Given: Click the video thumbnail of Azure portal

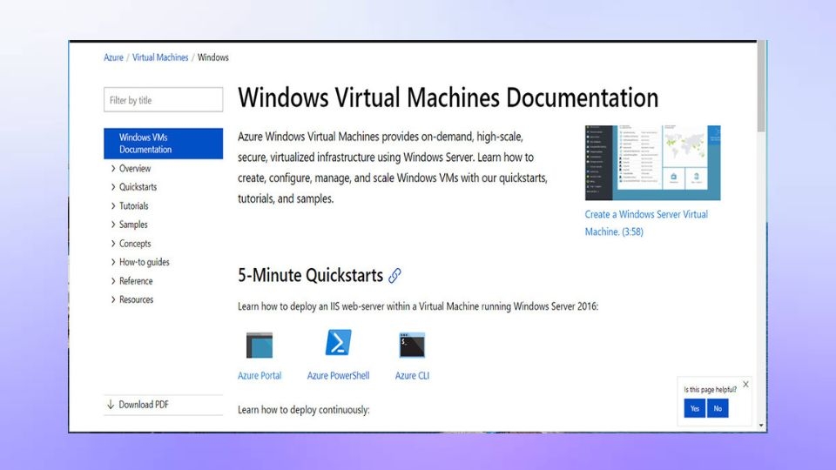Looking at the screenshot, I should tap(653, 163).
